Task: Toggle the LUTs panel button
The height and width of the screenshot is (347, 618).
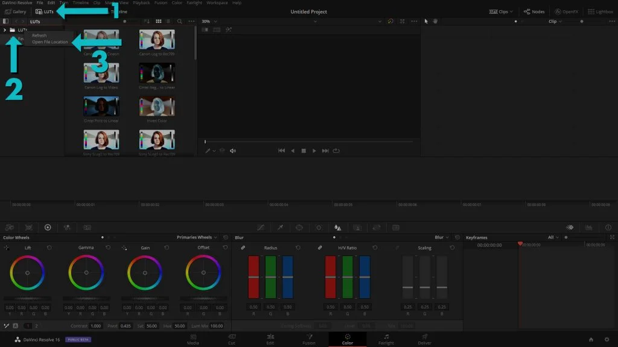Action: 45,12
